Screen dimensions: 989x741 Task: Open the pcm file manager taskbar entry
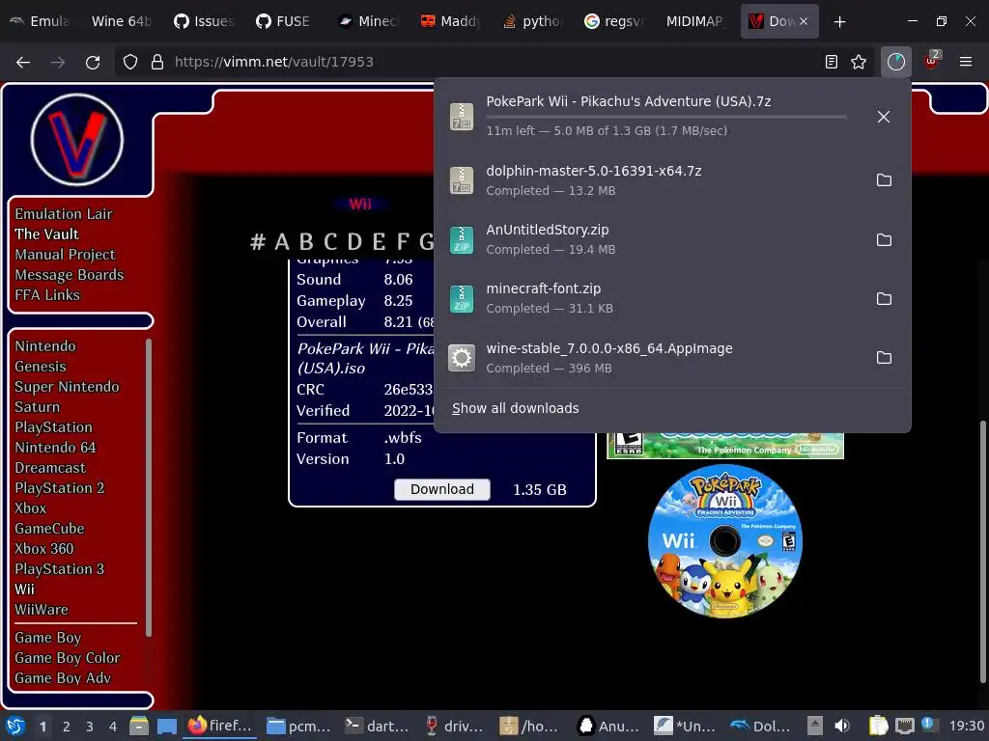coord(298,726)
